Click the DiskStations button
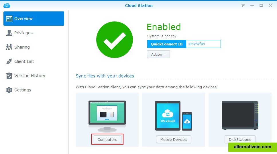Viewport: 277px width, 154px height. point(240,139)
